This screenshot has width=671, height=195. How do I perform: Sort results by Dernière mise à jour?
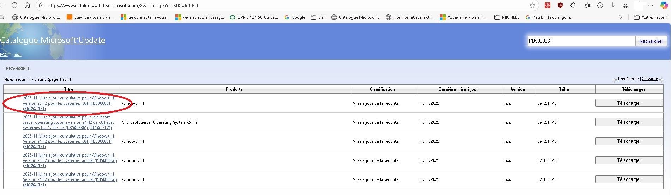[458, 89]
